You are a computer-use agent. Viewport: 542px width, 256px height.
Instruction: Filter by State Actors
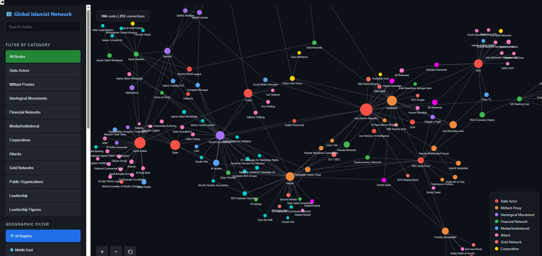(x=43, y=70)
